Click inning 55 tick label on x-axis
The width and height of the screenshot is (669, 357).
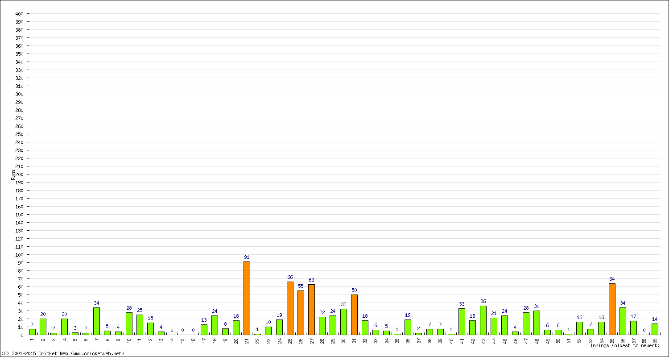[x=612, y=340]
